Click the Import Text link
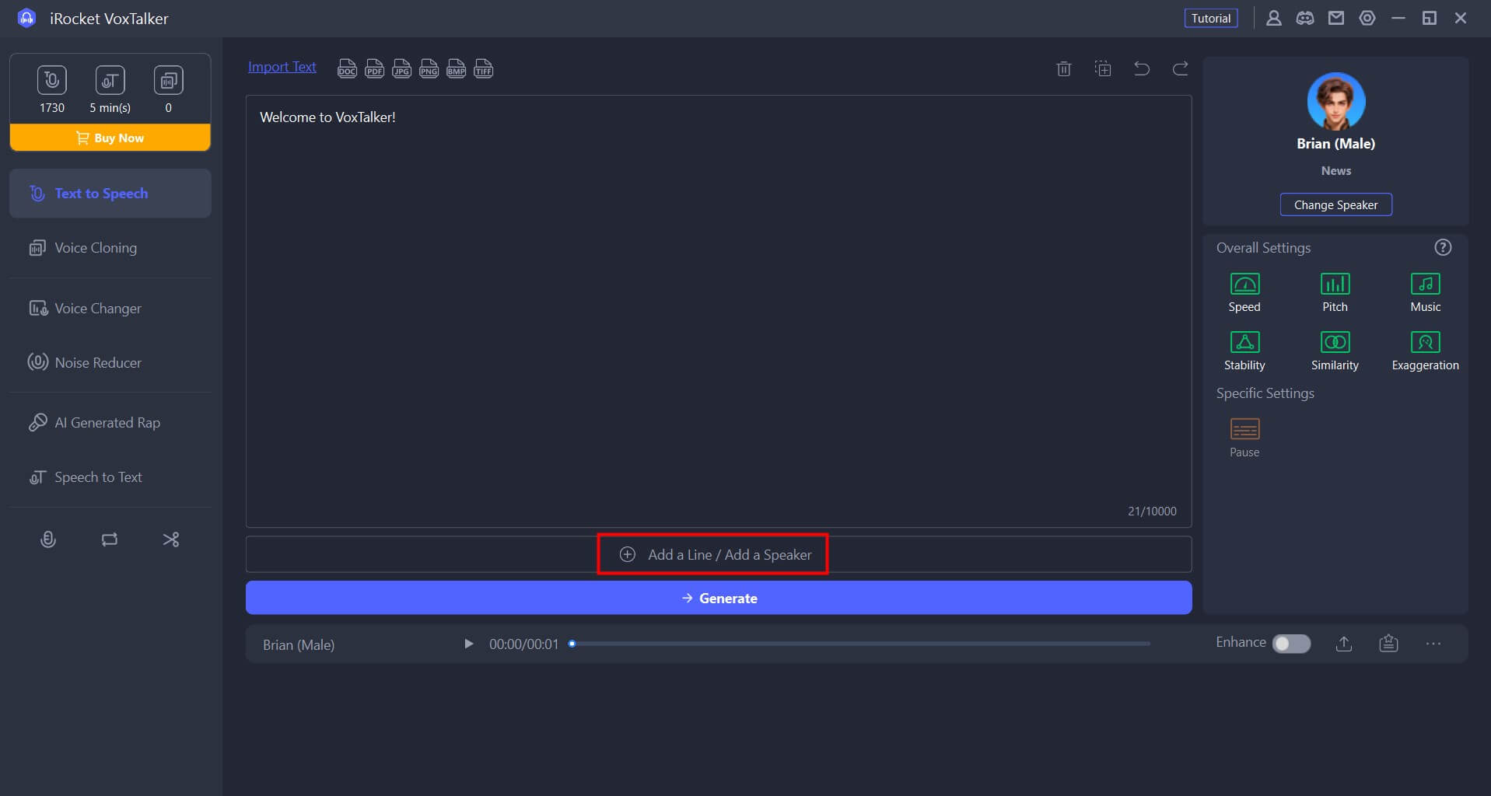This screenshot has width=1491, height=796. tap(282, 67)
